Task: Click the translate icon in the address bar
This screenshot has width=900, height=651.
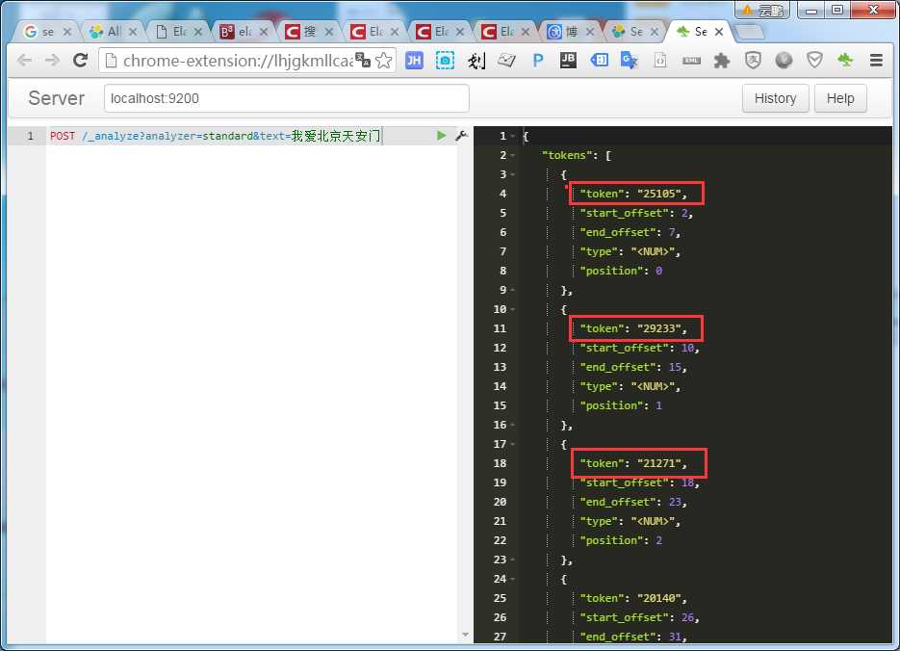Action: tap(363, 60)
